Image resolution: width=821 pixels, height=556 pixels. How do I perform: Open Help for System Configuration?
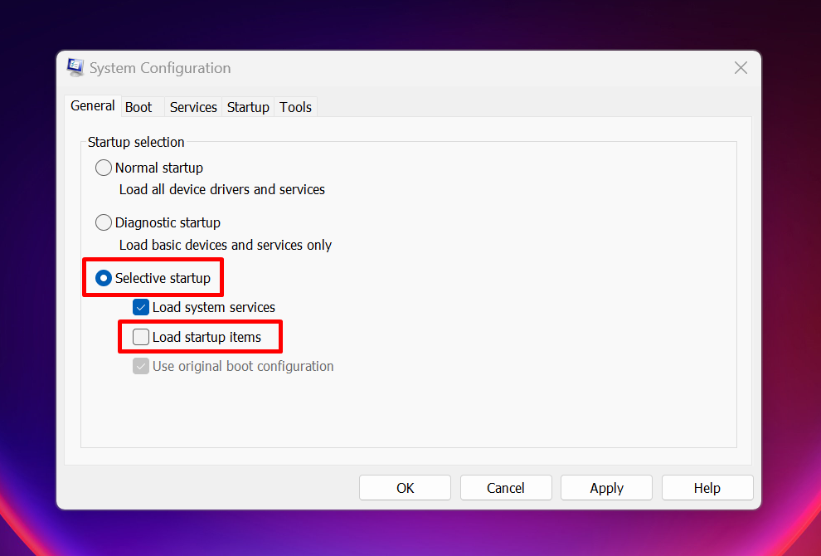coord(707,487)
